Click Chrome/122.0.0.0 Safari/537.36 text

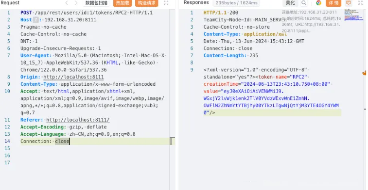coord(64,70)
